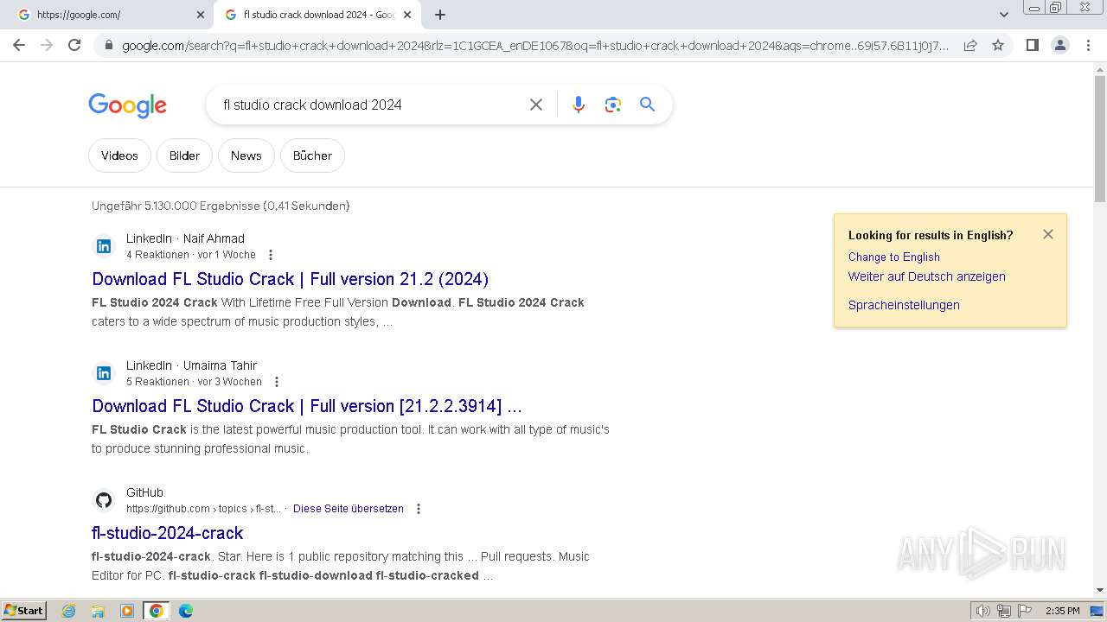
Task: Click the Google logo
Action: coord(127,105)
